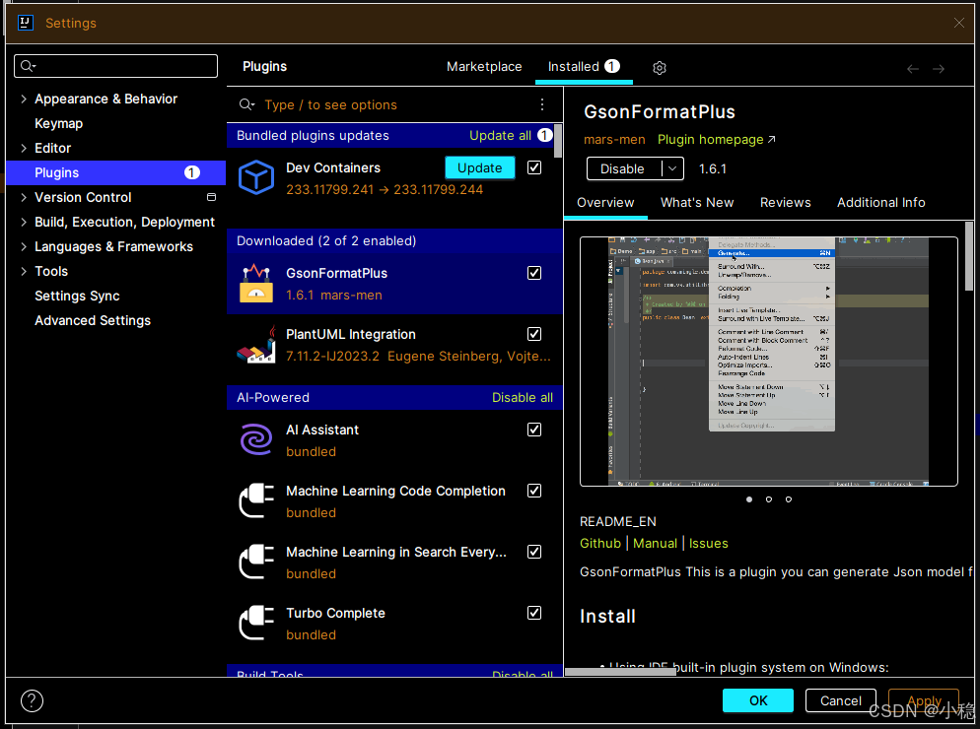The width and height of the screenshot is (980, 729).
Task: Click the GsonFormatPlus plugin icon
Action: 256,283
